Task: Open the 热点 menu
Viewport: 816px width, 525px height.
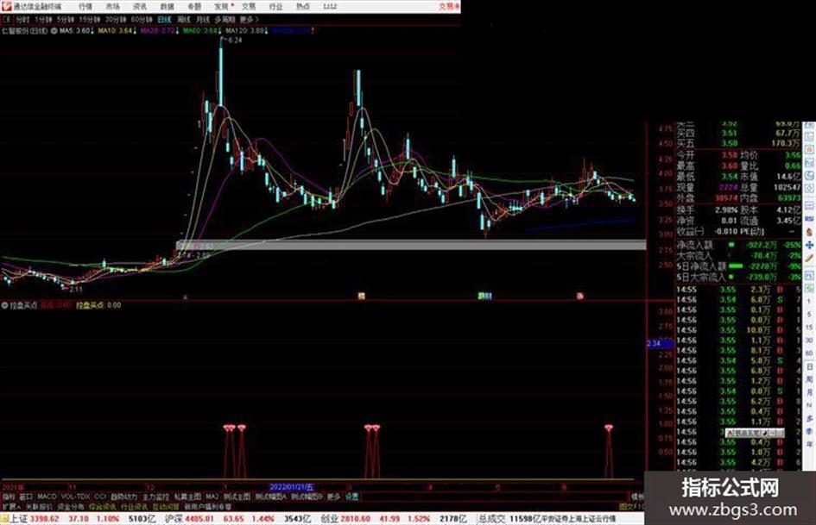Action: click(x=303, y=6)
